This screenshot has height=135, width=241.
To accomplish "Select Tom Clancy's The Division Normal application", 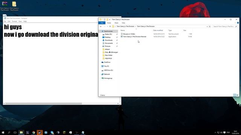I will coord(135,37).
